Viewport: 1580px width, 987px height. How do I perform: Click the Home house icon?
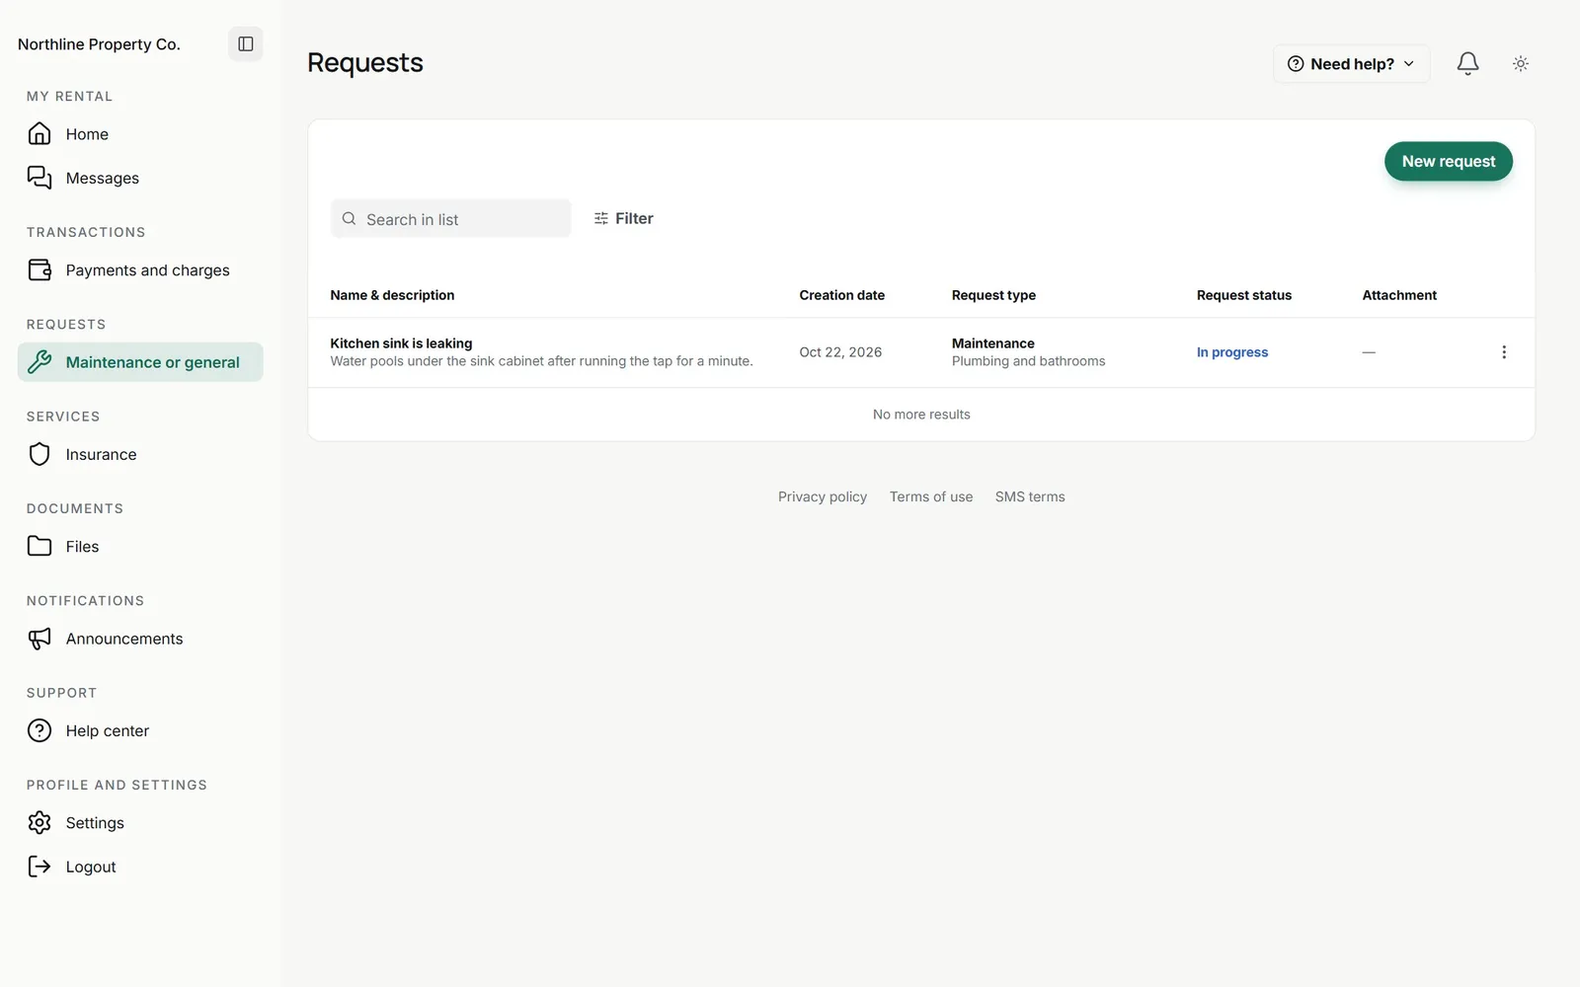click(x=39, y=134)
